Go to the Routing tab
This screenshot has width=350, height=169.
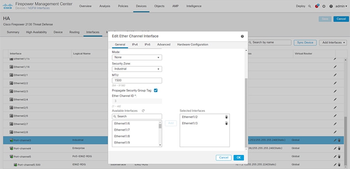74,32
